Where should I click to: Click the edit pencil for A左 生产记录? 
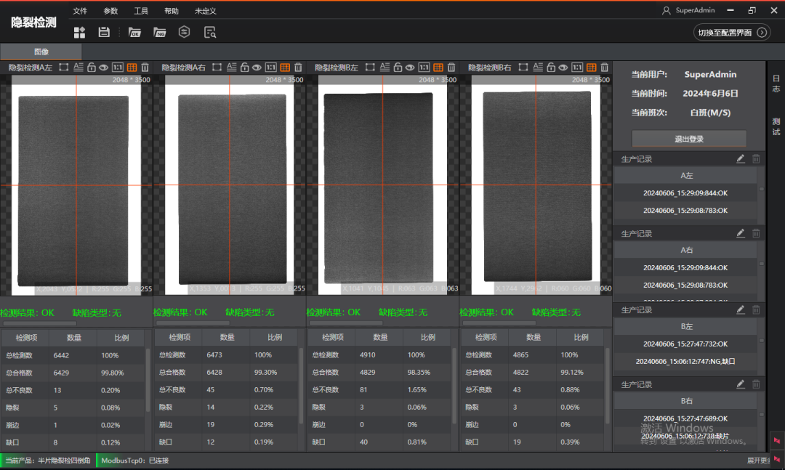click(741, 158)
